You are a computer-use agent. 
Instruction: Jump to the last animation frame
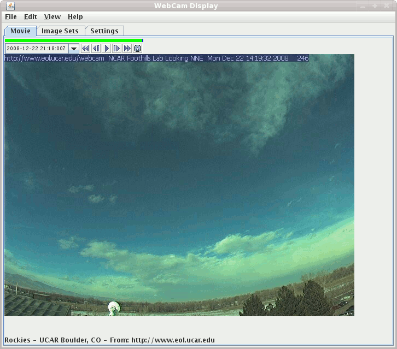pos(127,49)
